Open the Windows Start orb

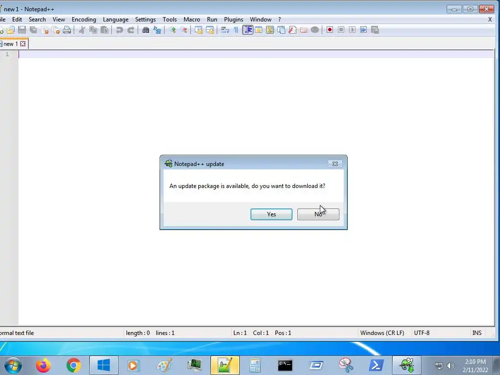click(x=13, y=365)
